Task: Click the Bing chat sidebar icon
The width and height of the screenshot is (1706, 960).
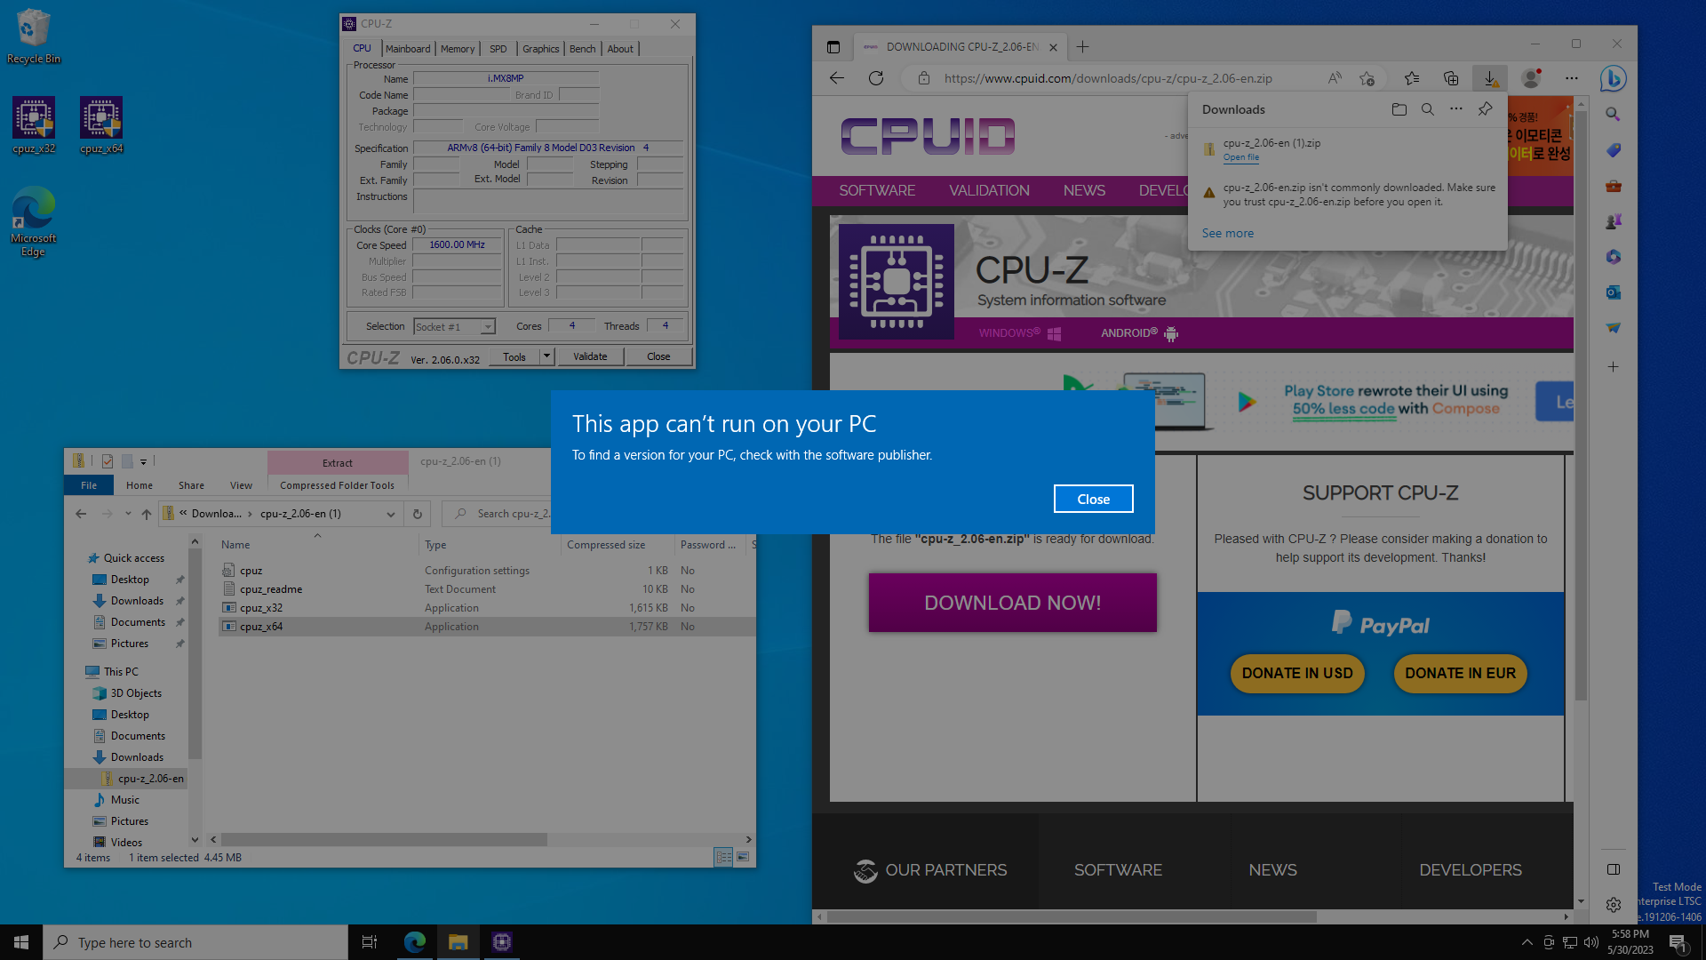Action: 1613,78
